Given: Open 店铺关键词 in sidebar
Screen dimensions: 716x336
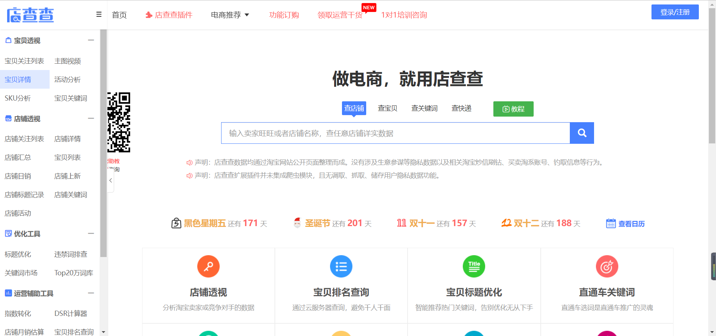Looking at the screenshot, I should coord(71,194).
